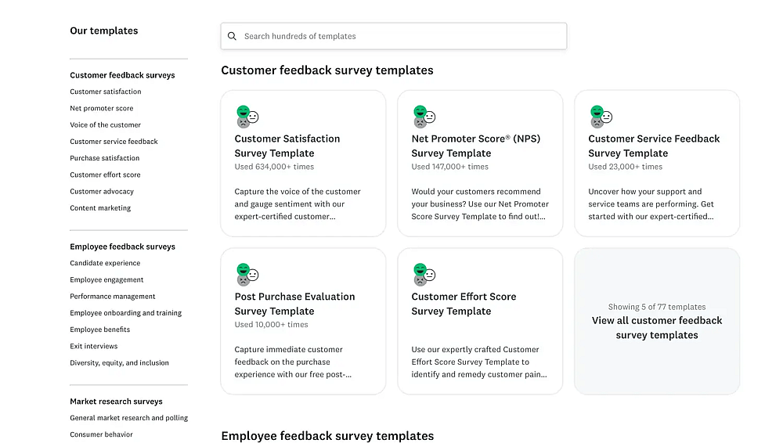Select Employee feedback surveys sidebar heading
This screenshot has width=783, height=443.
[x=122, y=247]
